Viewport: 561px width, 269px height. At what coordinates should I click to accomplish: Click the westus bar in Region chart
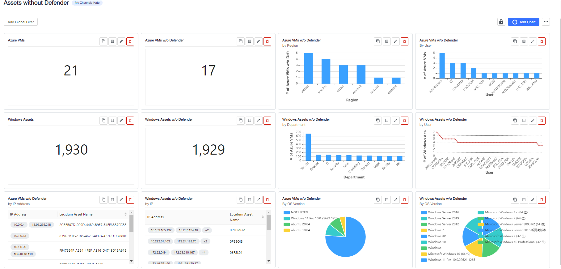click(x=308, y=68)
